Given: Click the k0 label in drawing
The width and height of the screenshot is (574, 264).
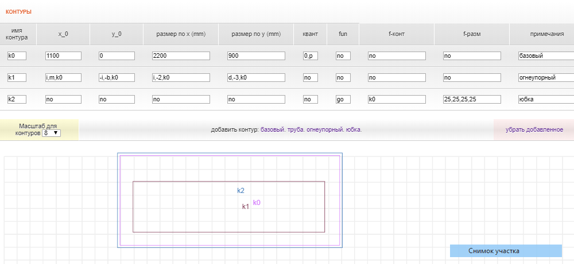Looking at the screenshot, I should point(257,203).
